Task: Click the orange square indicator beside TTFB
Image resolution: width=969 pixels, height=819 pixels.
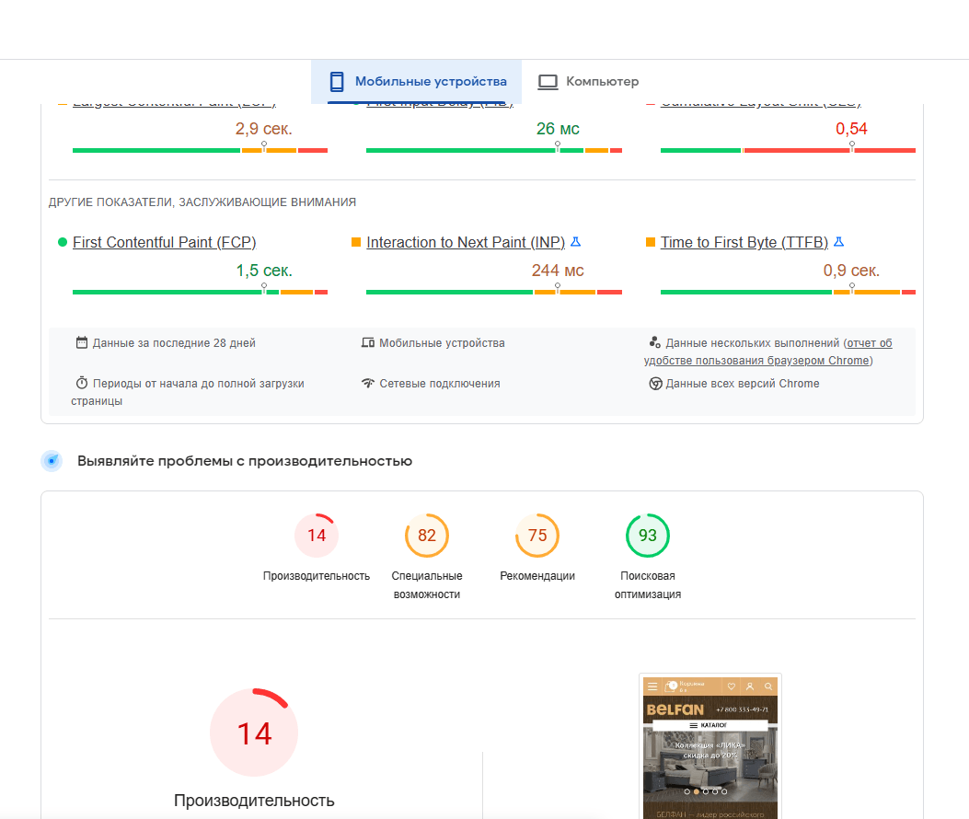Action: [x=650, y=242]
